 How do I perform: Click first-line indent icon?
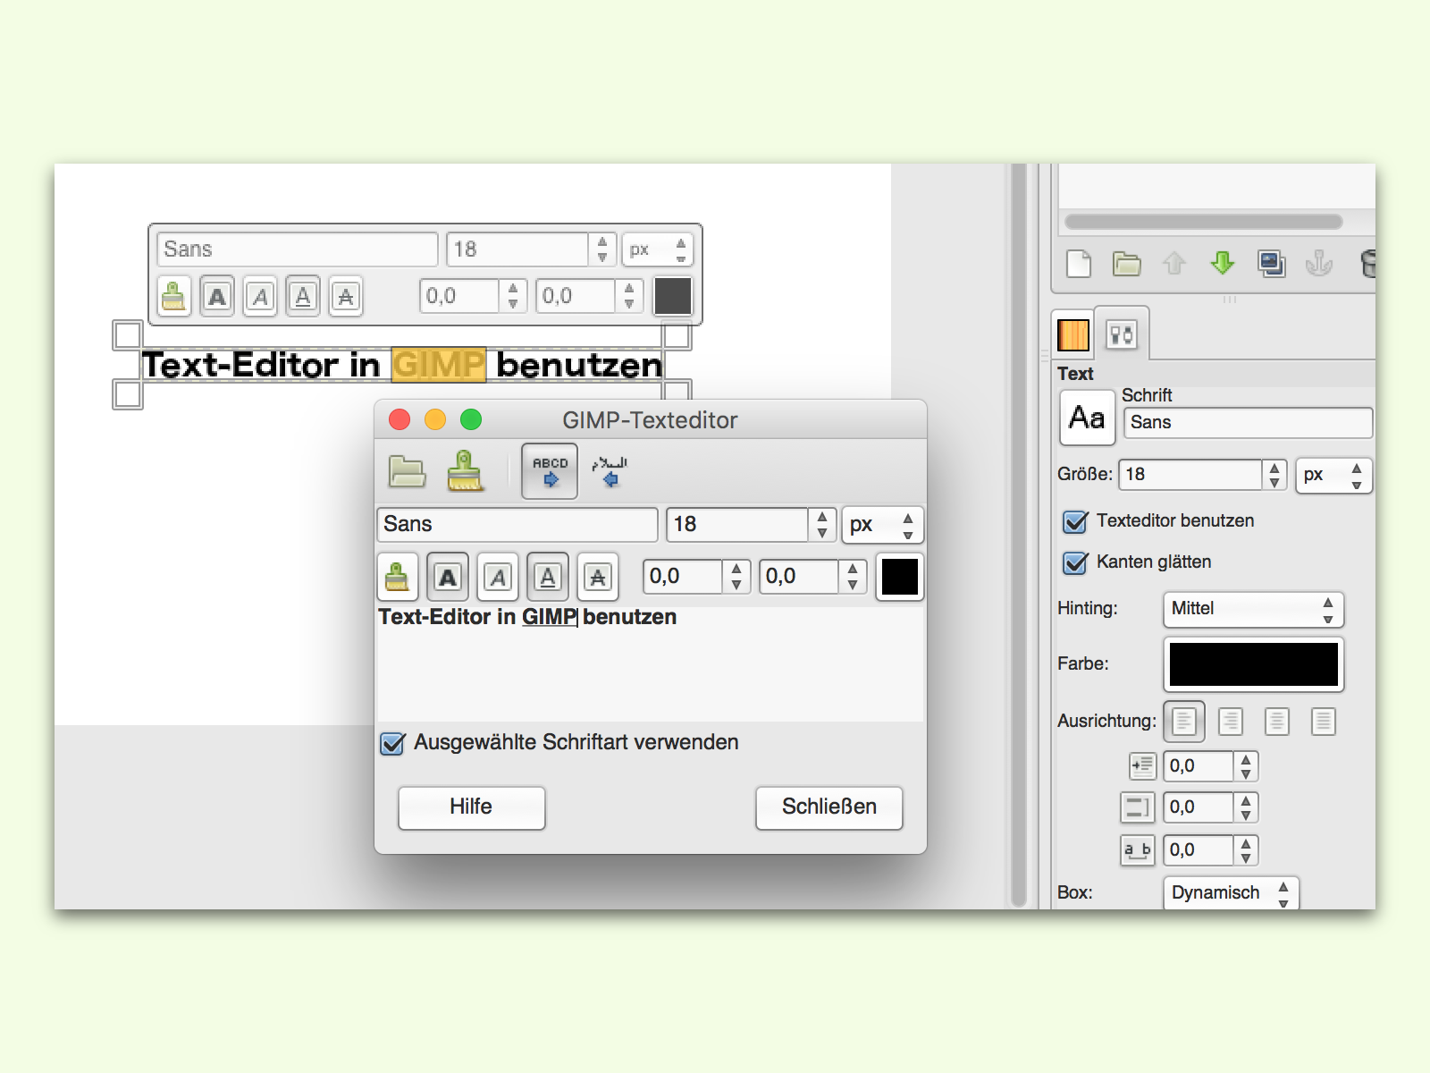[1142, 766]
